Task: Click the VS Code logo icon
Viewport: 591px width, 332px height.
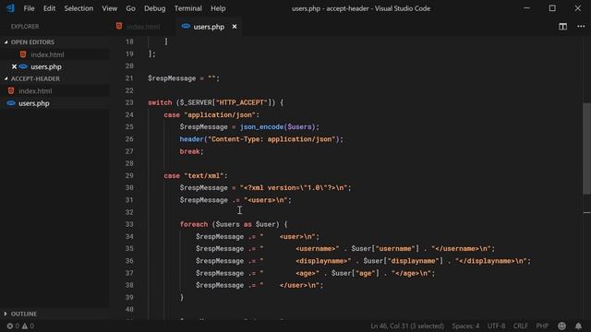Action: coord(10,8)
